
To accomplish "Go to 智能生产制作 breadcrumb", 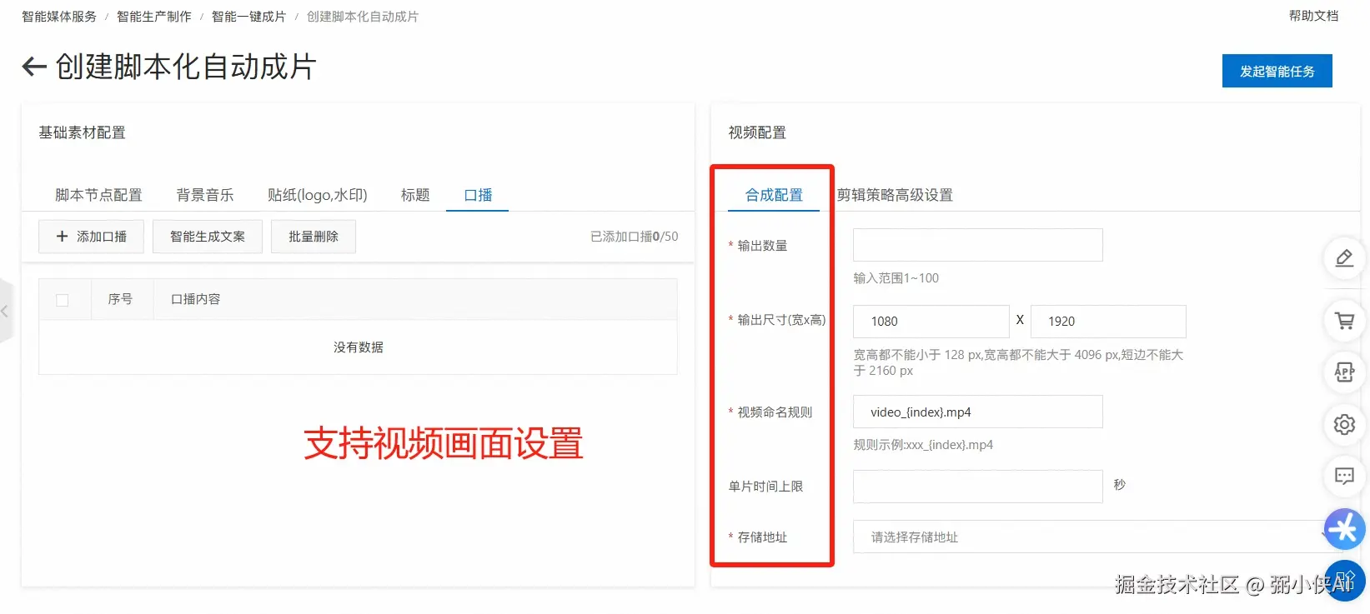I will click(154, 17).
